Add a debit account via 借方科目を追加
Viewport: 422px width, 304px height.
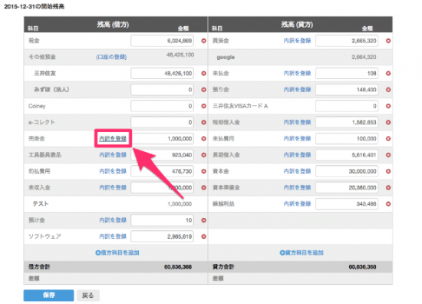117,253
